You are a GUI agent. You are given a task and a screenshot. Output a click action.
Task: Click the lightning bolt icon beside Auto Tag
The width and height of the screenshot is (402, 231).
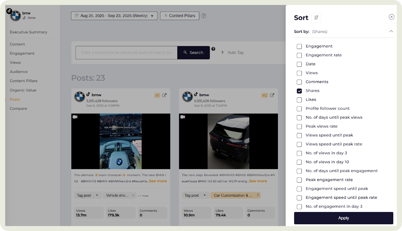pos(223,52)
